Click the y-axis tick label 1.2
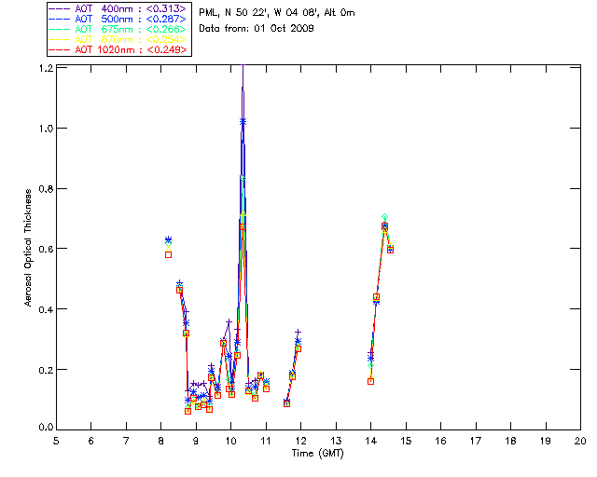The height and width of the screenshot is (477, 597). 44,69
